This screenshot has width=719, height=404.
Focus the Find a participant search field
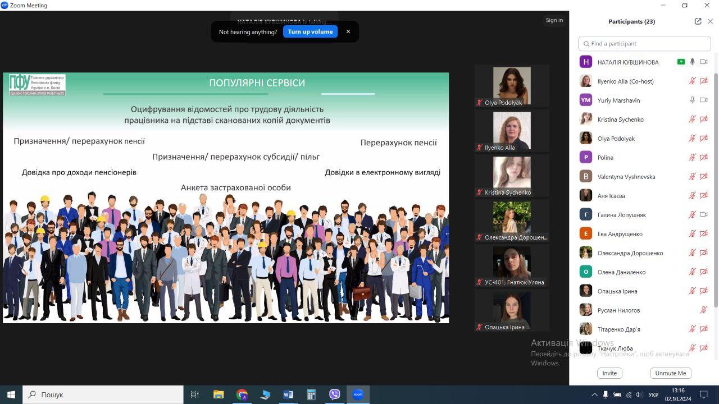(644, 44)
